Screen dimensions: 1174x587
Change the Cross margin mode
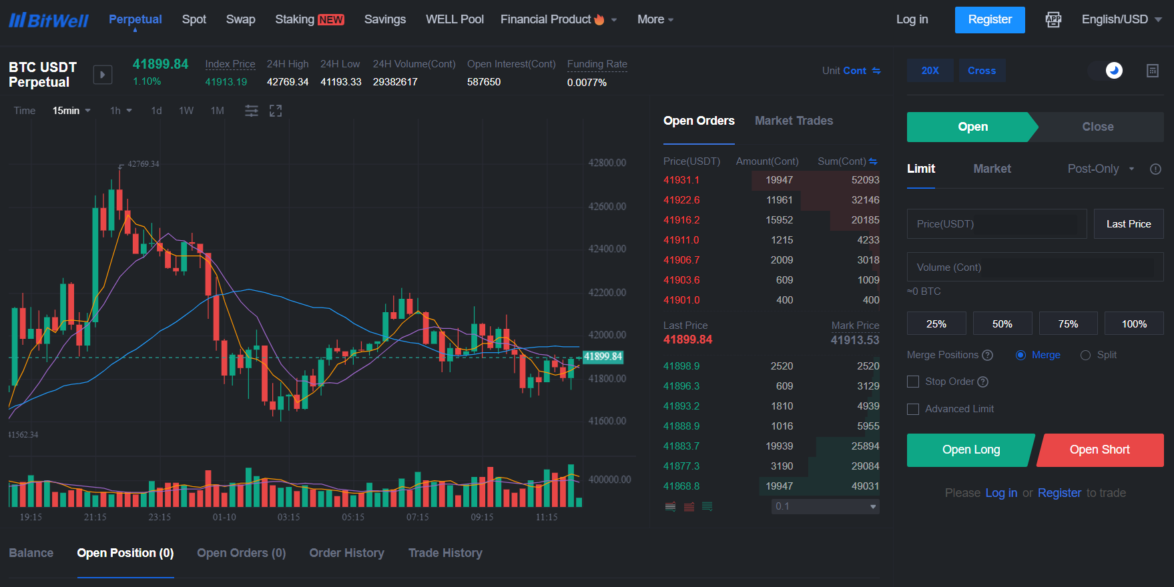(982, 71)
